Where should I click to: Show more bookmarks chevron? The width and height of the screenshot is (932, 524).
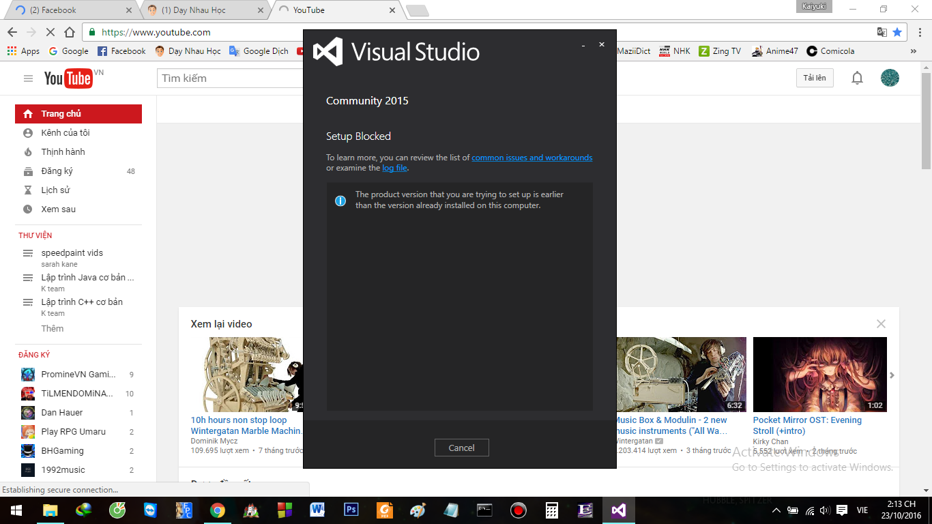pos(914,51)
